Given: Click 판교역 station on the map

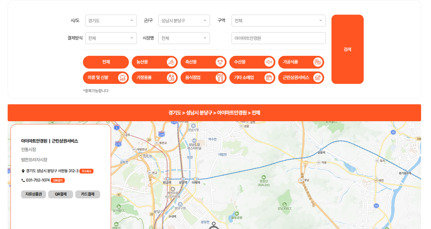Looking at the screenshot, I should click(167, 181).
